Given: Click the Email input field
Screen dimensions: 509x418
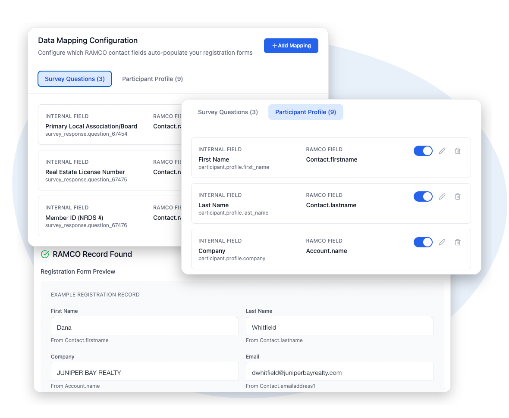Looking at the screenshot, I should pyautogui.click(x=339, y=371).
